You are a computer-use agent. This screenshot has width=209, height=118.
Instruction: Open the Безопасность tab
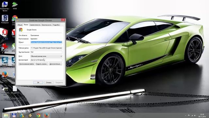point(47,25)
